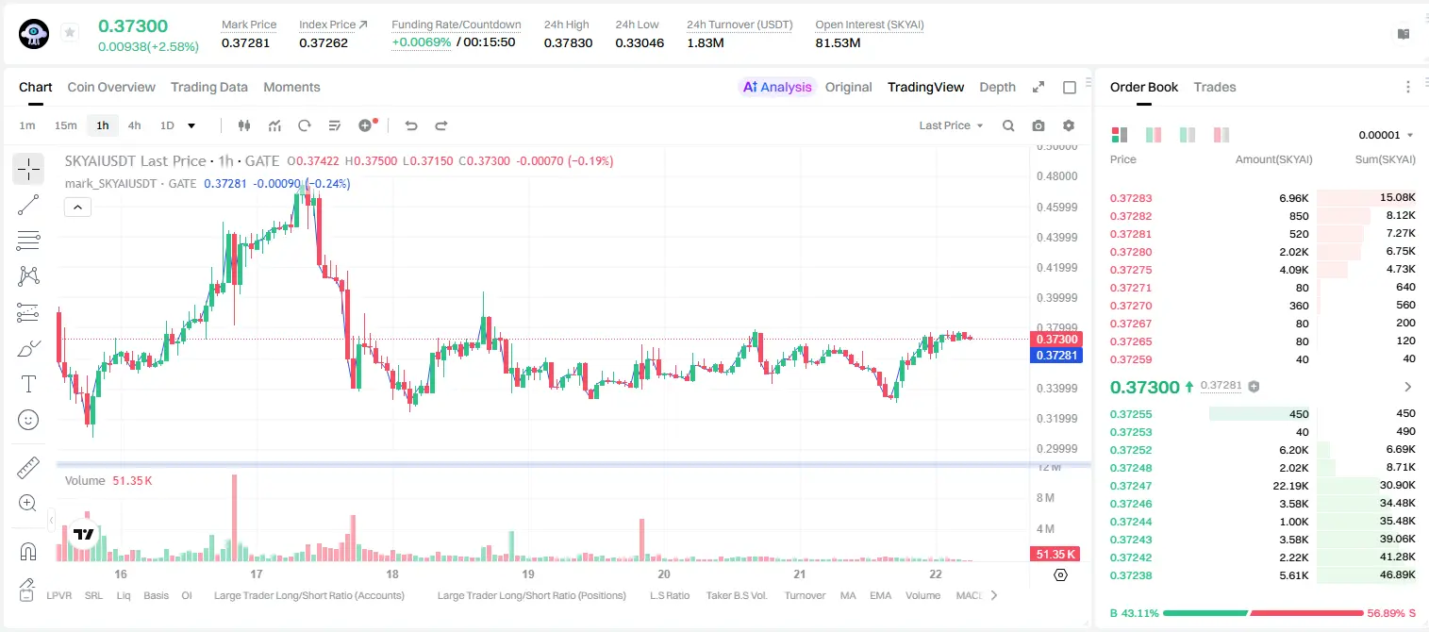
Task: Click the replay circular arrow icon
Action: [305, 125]
